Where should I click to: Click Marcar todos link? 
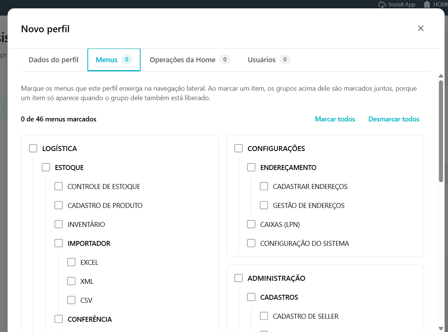(x=335, y=119)
